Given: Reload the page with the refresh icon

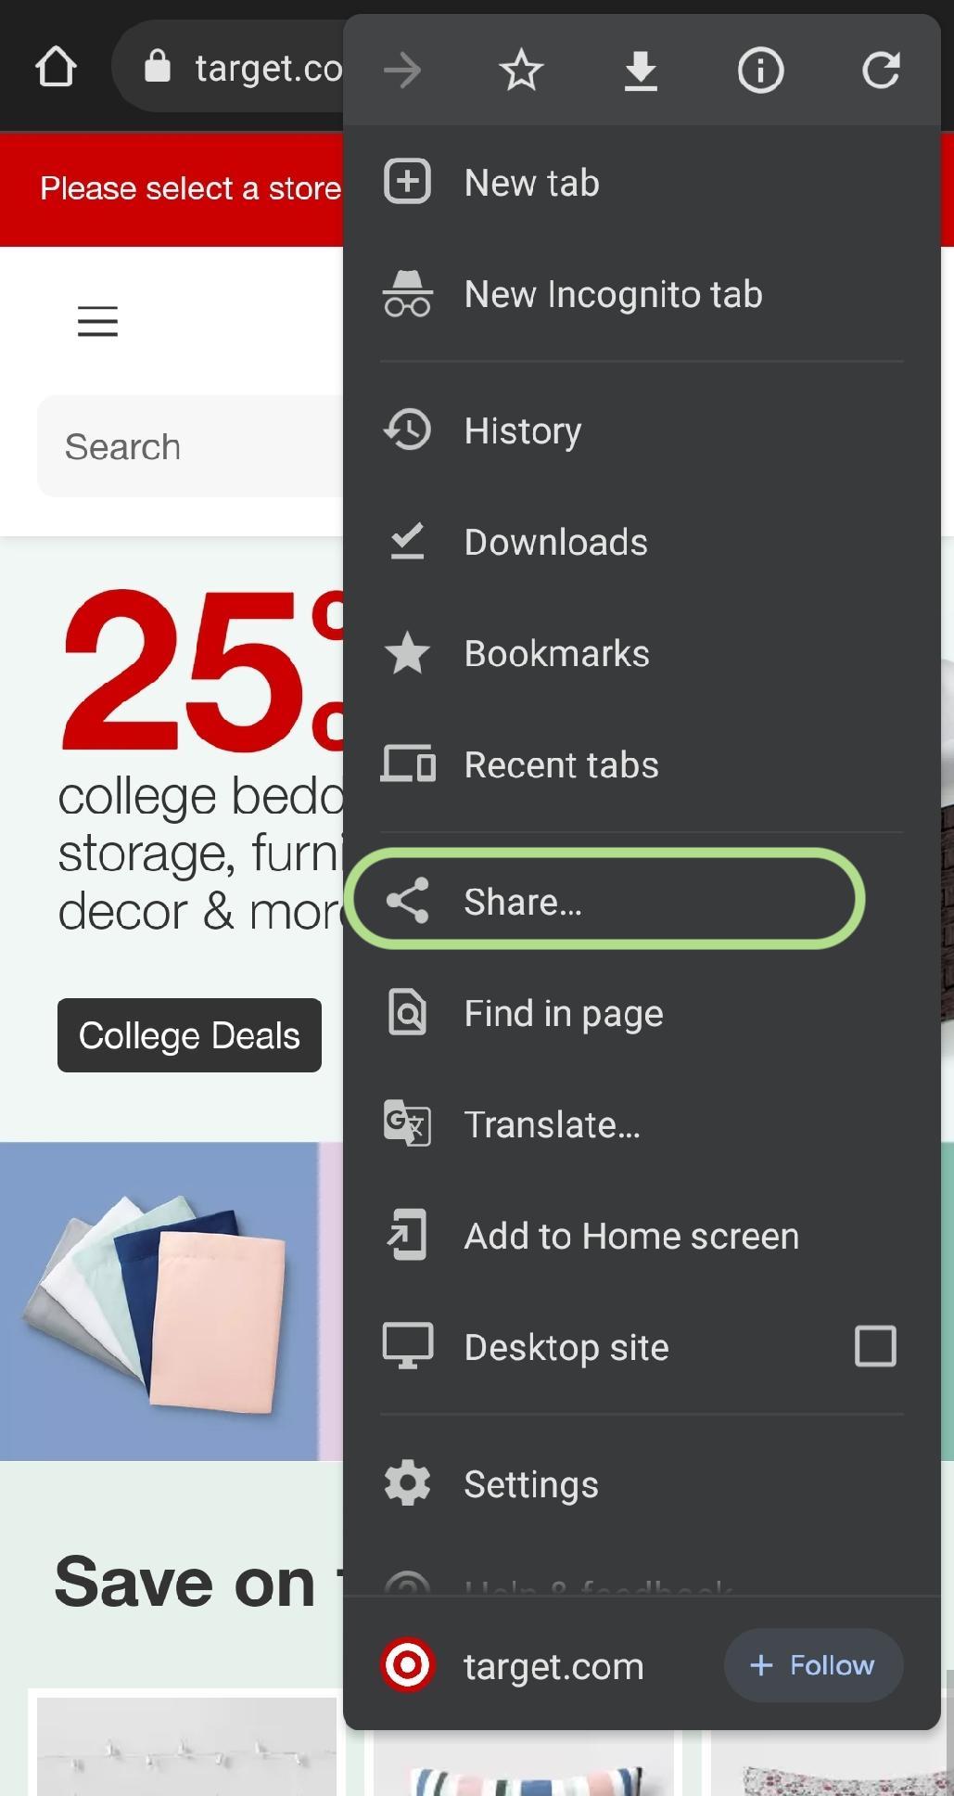Looking at the screenshot, I should pos(882,70).
